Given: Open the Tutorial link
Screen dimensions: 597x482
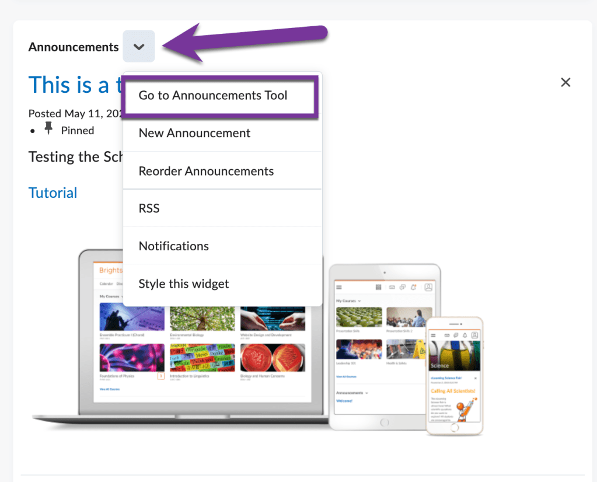Looking at the screenshot, I should tap(53, 193).
